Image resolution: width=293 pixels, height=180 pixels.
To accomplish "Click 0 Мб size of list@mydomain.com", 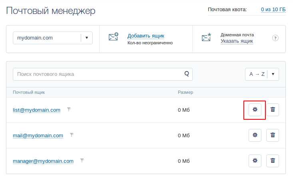I will pyautogui.click(x=184, y=110).
